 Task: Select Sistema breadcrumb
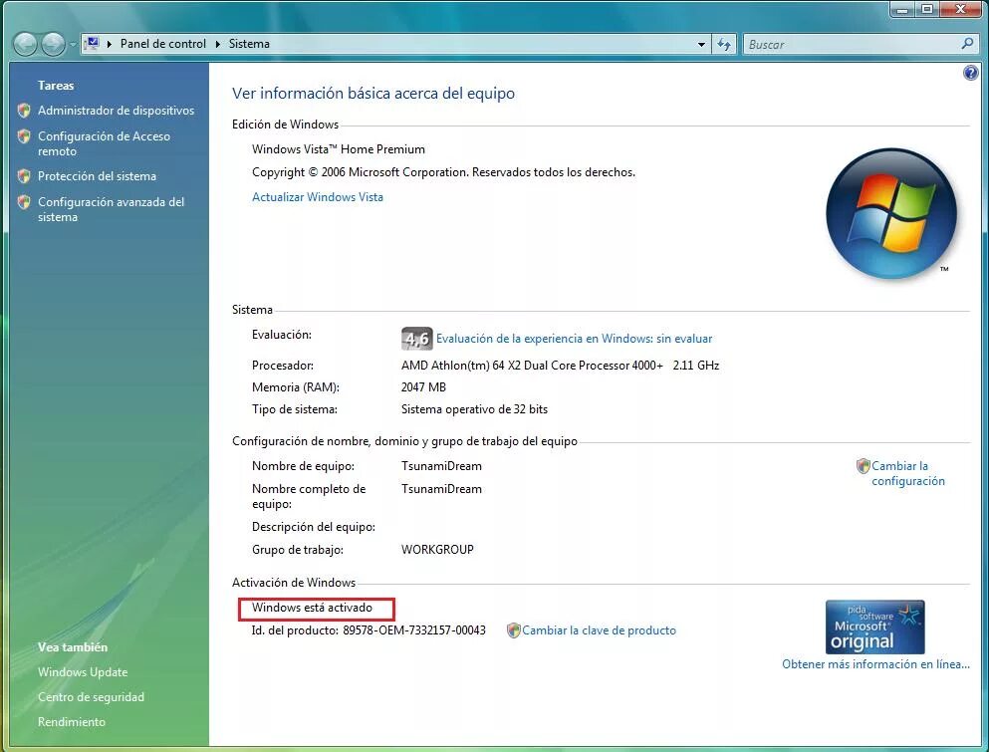click(x=249, y=44)
